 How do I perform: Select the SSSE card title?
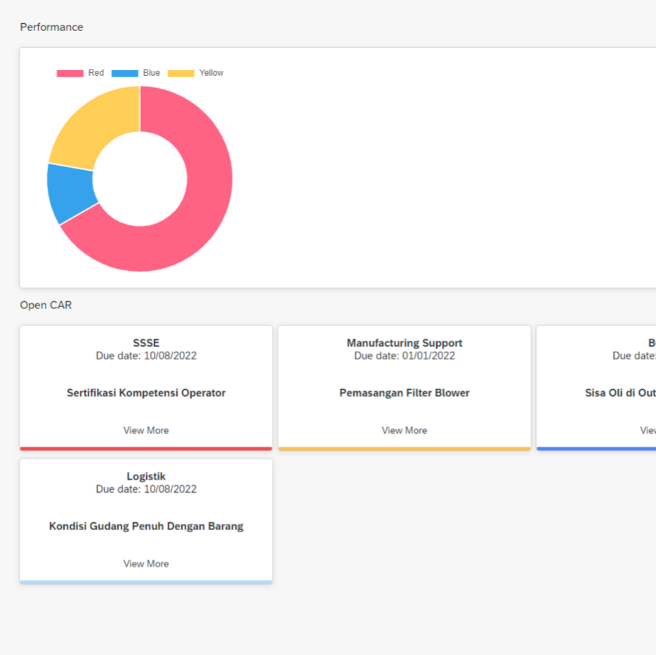pyautogui.click(x=146, y=343)
